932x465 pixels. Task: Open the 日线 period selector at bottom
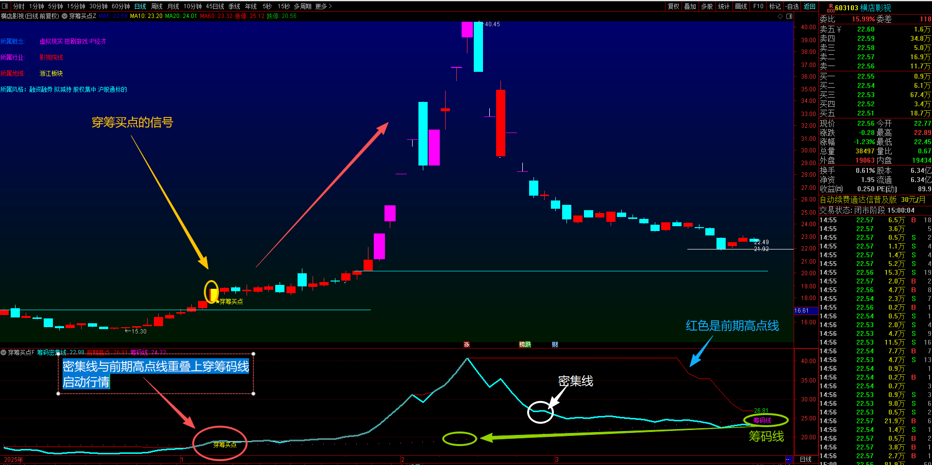pyautogui.click(x=806, y=459)
